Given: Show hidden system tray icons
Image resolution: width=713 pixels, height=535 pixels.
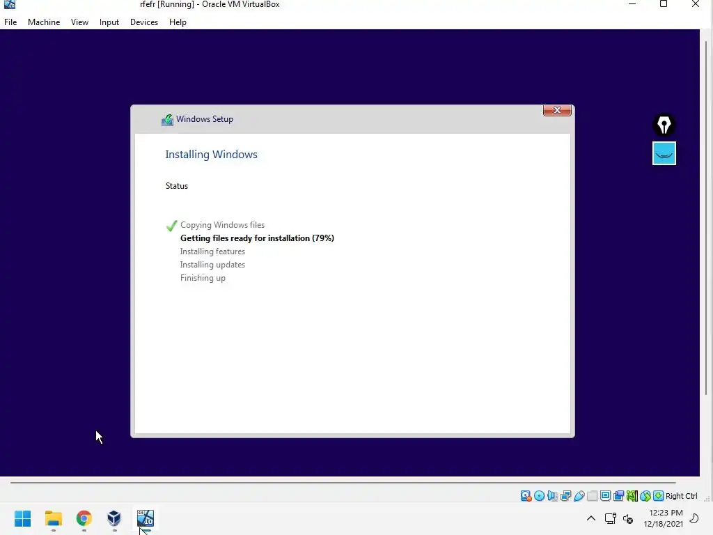Looking at the screenshot, I should click(591, 518).
